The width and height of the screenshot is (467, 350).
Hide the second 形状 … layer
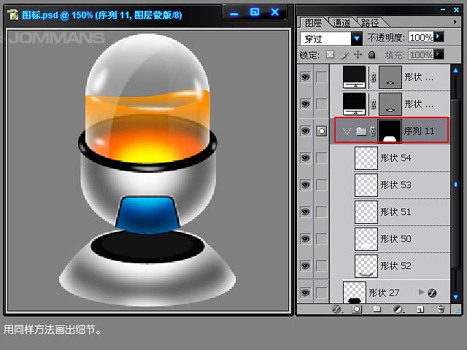305,104
